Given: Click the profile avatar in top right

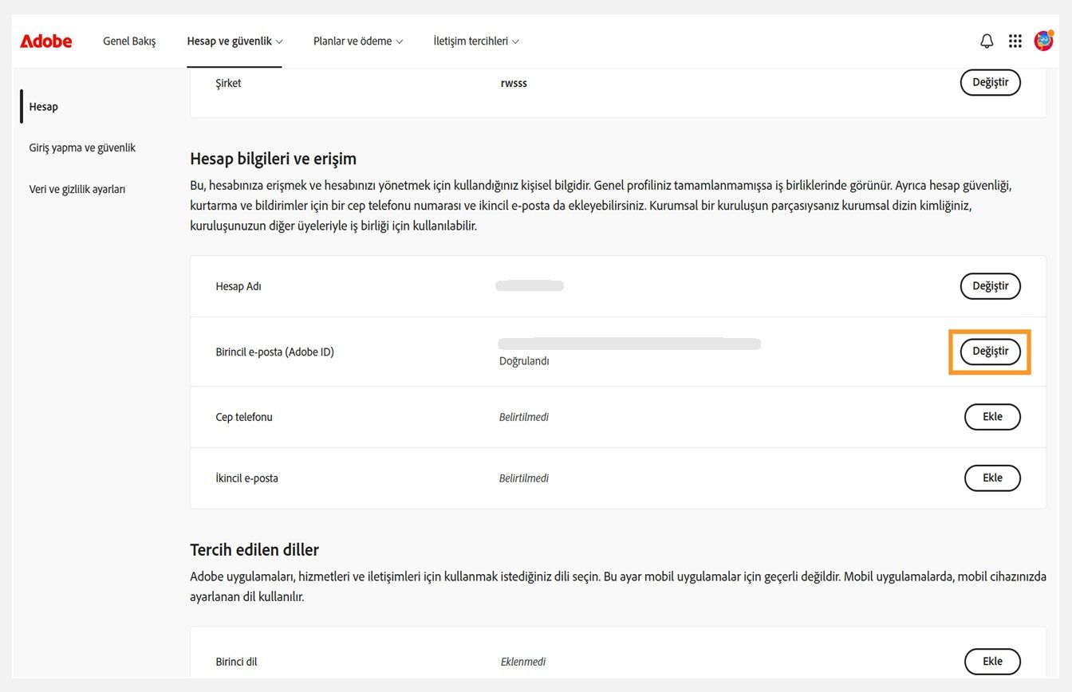Looking at the screenshot, I should tap(1042, 41).
